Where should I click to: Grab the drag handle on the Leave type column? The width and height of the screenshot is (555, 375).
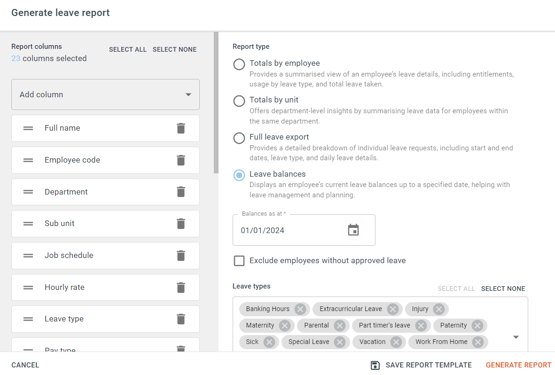click(x=28, y=319)
